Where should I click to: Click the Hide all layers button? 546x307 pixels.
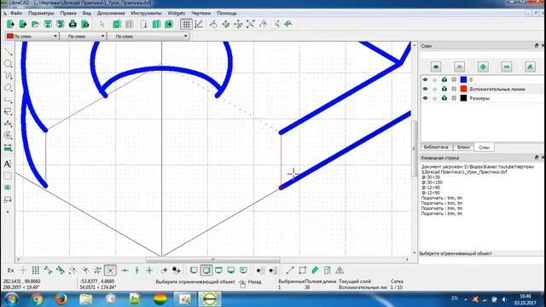point(459,67)
